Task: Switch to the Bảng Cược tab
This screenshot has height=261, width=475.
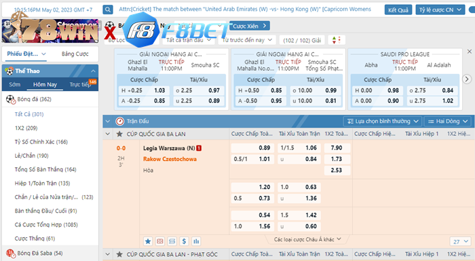Action: click(x=75, y=54)
